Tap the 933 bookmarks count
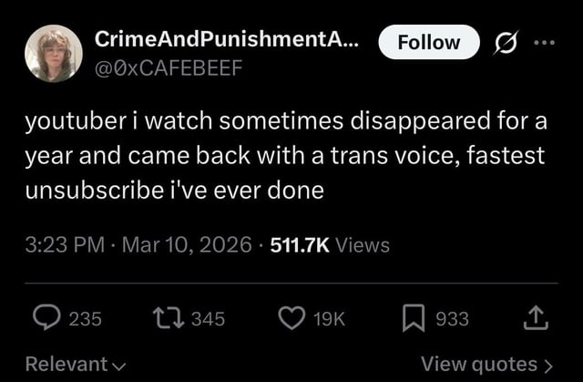Screen dimensions: 583x382 click(x=452, y=318)
